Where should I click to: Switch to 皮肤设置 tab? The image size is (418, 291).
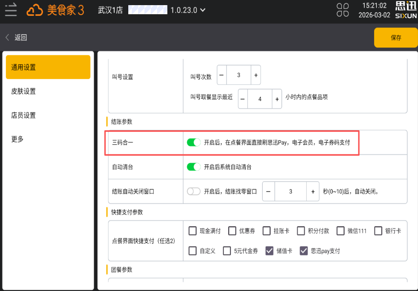click(24, 91)
